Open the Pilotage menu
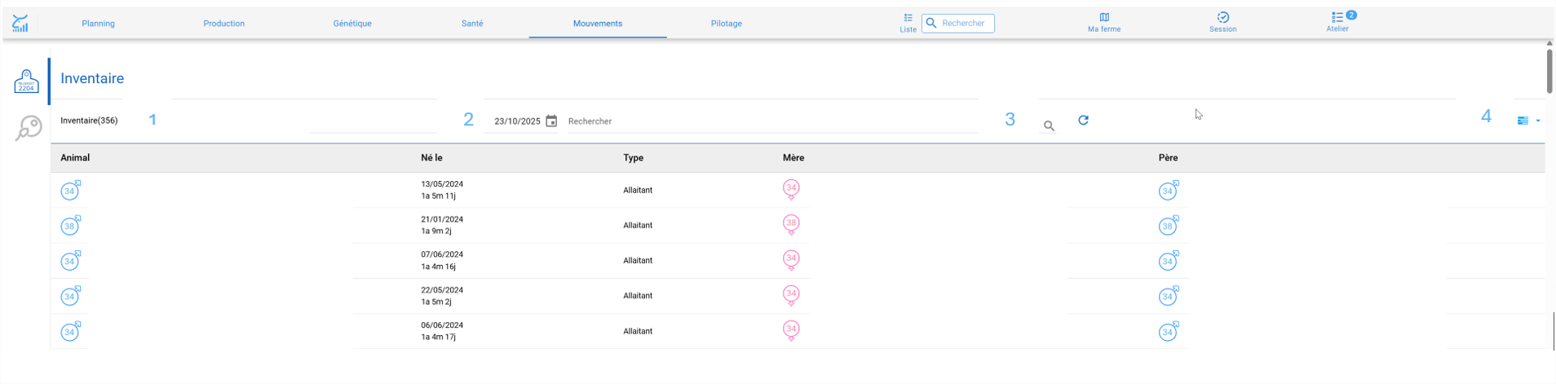This screenshot has width=1556, height=384. coord(727,24)
